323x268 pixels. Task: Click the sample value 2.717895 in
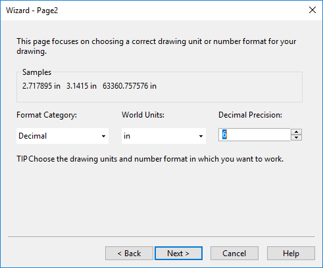tap(41, 86)
